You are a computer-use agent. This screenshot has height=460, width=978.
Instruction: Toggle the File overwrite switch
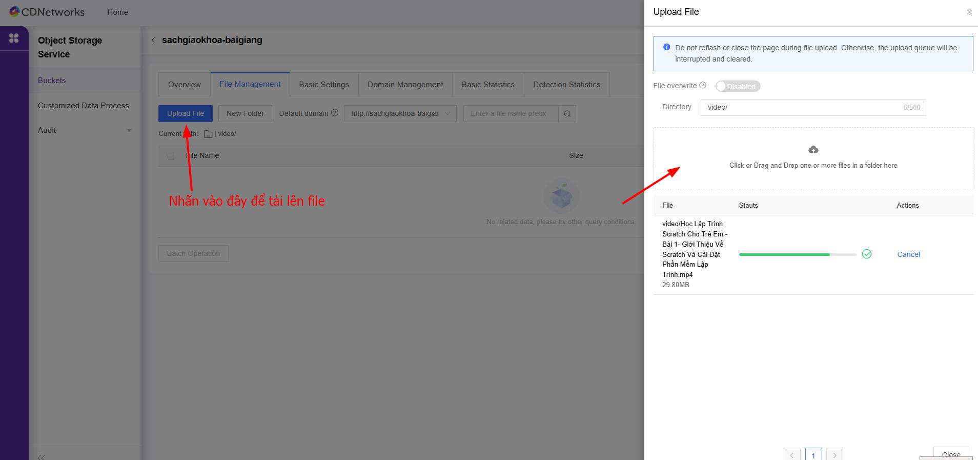coord(738,86)
